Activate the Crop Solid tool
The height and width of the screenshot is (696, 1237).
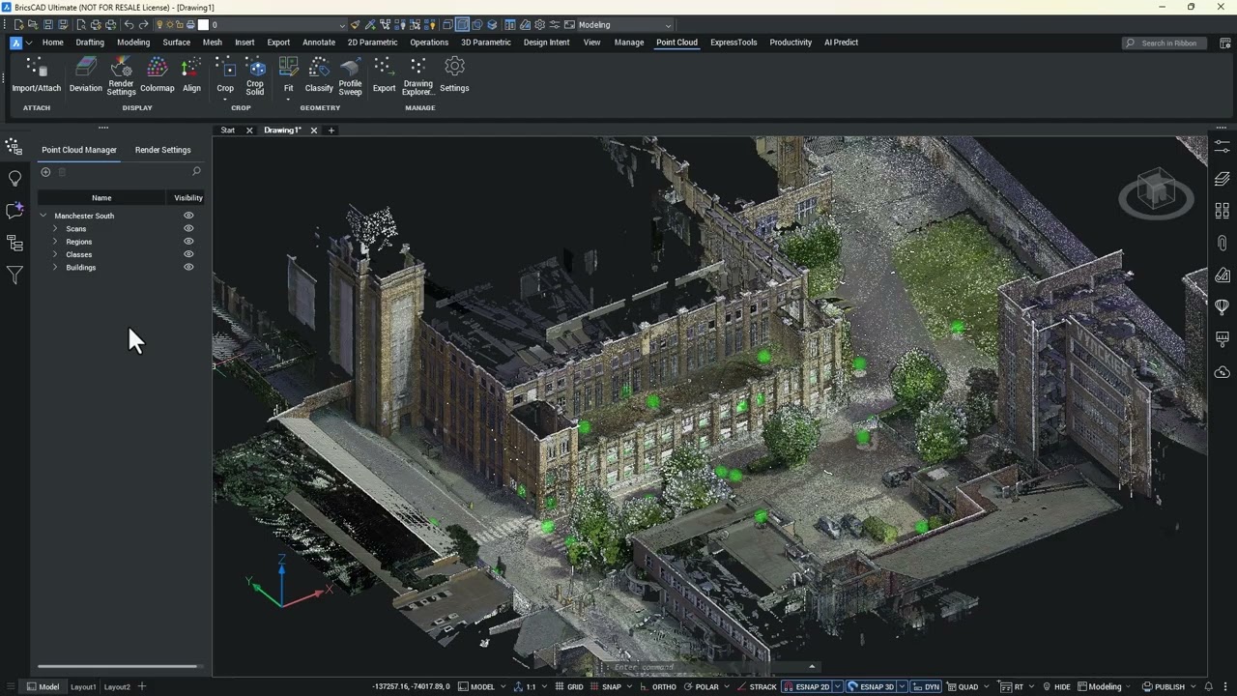(x=255, y=75)
